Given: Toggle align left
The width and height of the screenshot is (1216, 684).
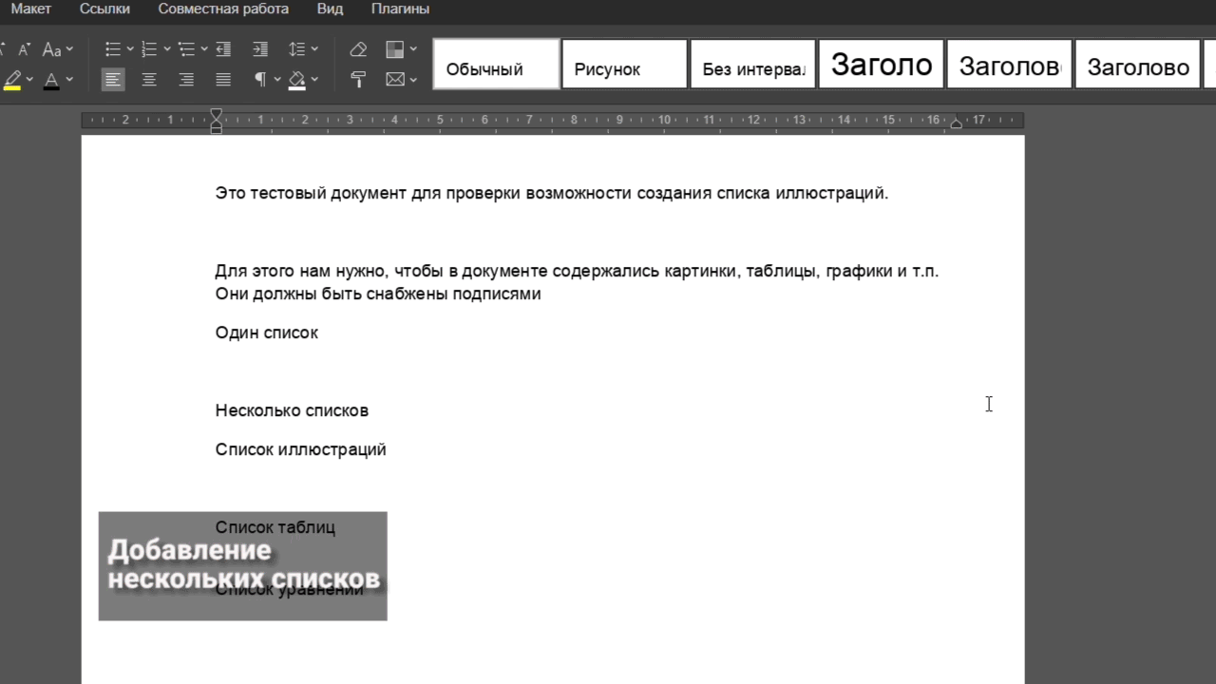Looking at the screenshot, I should (113, 80).
